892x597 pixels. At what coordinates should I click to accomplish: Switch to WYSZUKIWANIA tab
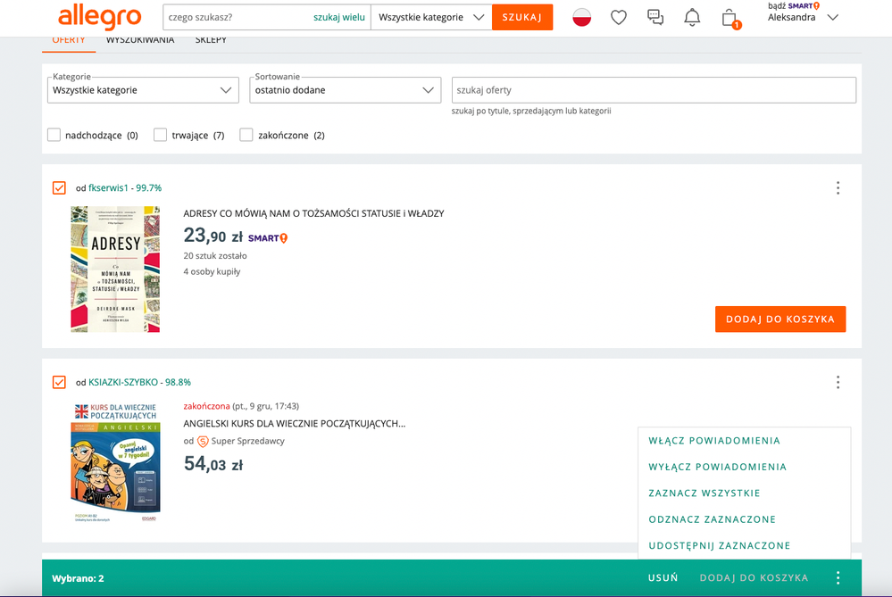(x=140, y=41)
